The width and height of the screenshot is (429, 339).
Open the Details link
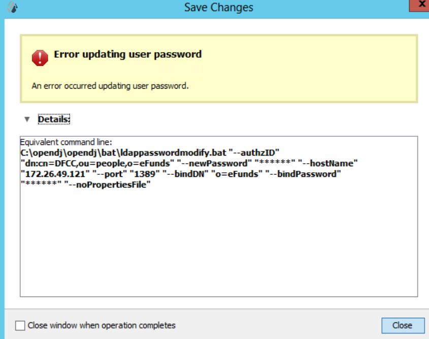coord(53,119)
